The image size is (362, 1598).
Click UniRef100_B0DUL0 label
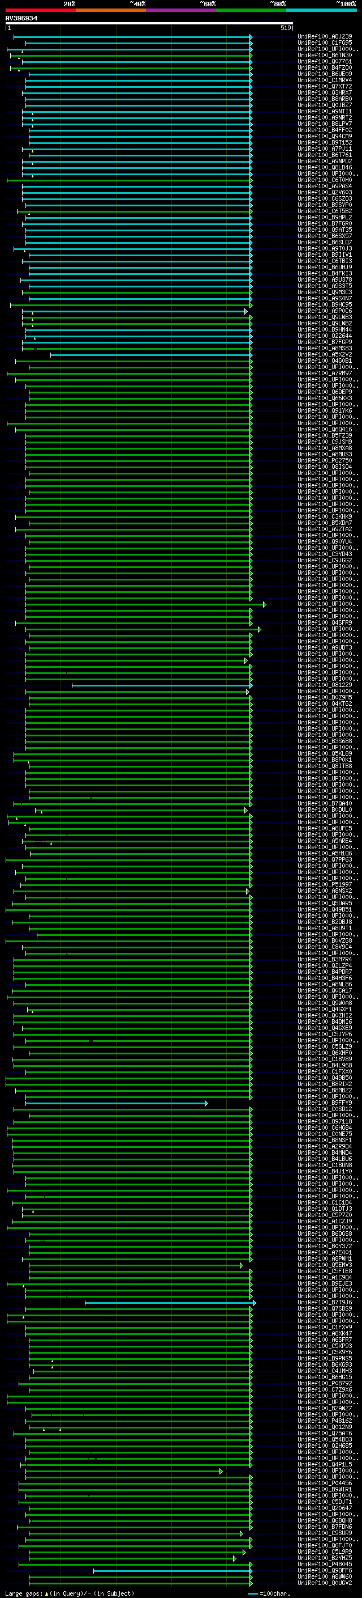[325, 810]
